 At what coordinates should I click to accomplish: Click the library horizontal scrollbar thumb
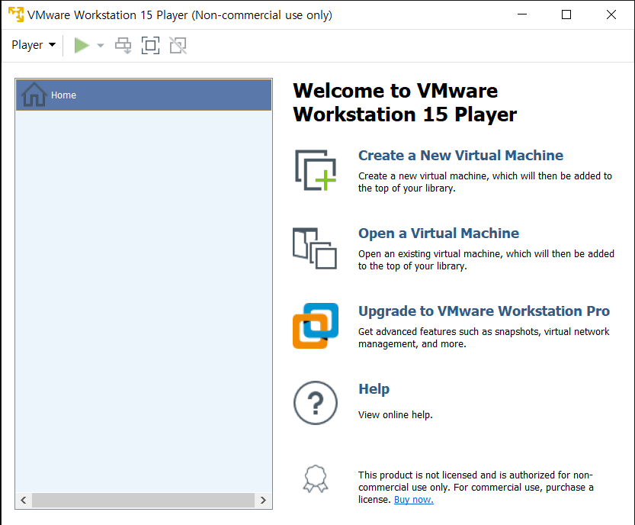click(143, 501)
